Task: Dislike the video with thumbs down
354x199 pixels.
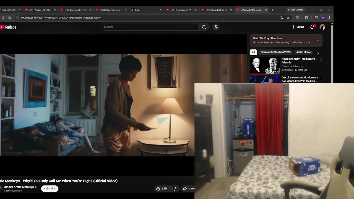Action: (174, 188)
